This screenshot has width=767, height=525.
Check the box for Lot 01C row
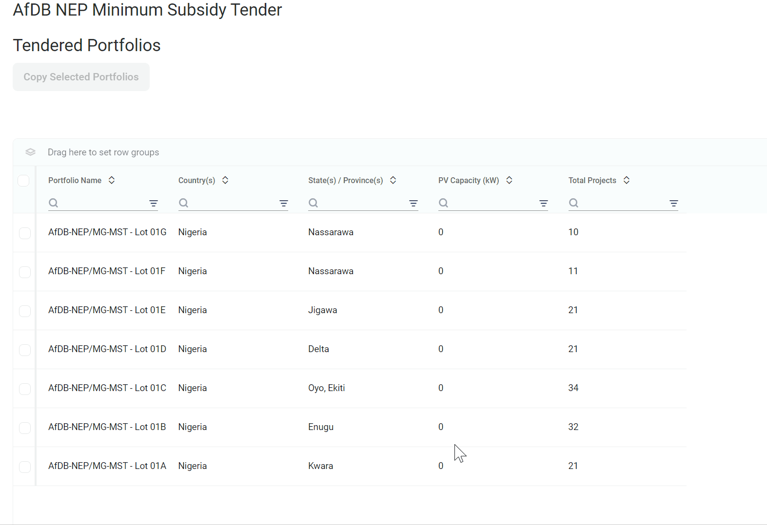point(25,389)
